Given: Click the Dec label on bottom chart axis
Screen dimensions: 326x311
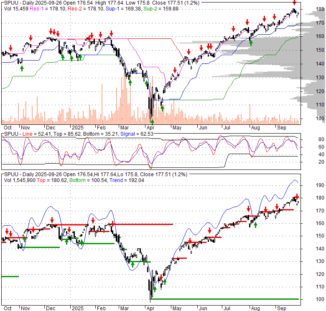Looking at the screenshot, I should click(x=51, y=308).
